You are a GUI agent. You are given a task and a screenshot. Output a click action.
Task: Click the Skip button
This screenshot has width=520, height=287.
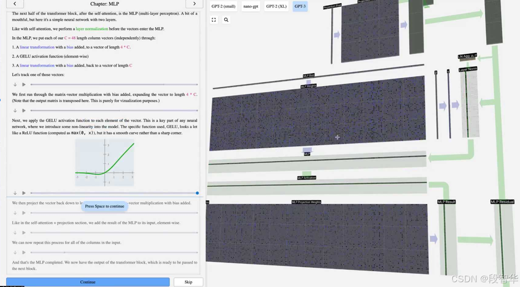coord(188,282)
